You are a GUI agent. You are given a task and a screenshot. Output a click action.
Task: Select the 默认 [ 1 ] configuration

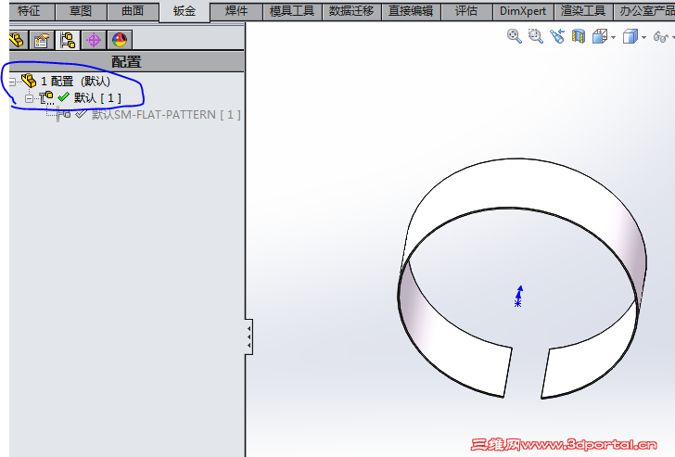(x=97, y=98)
